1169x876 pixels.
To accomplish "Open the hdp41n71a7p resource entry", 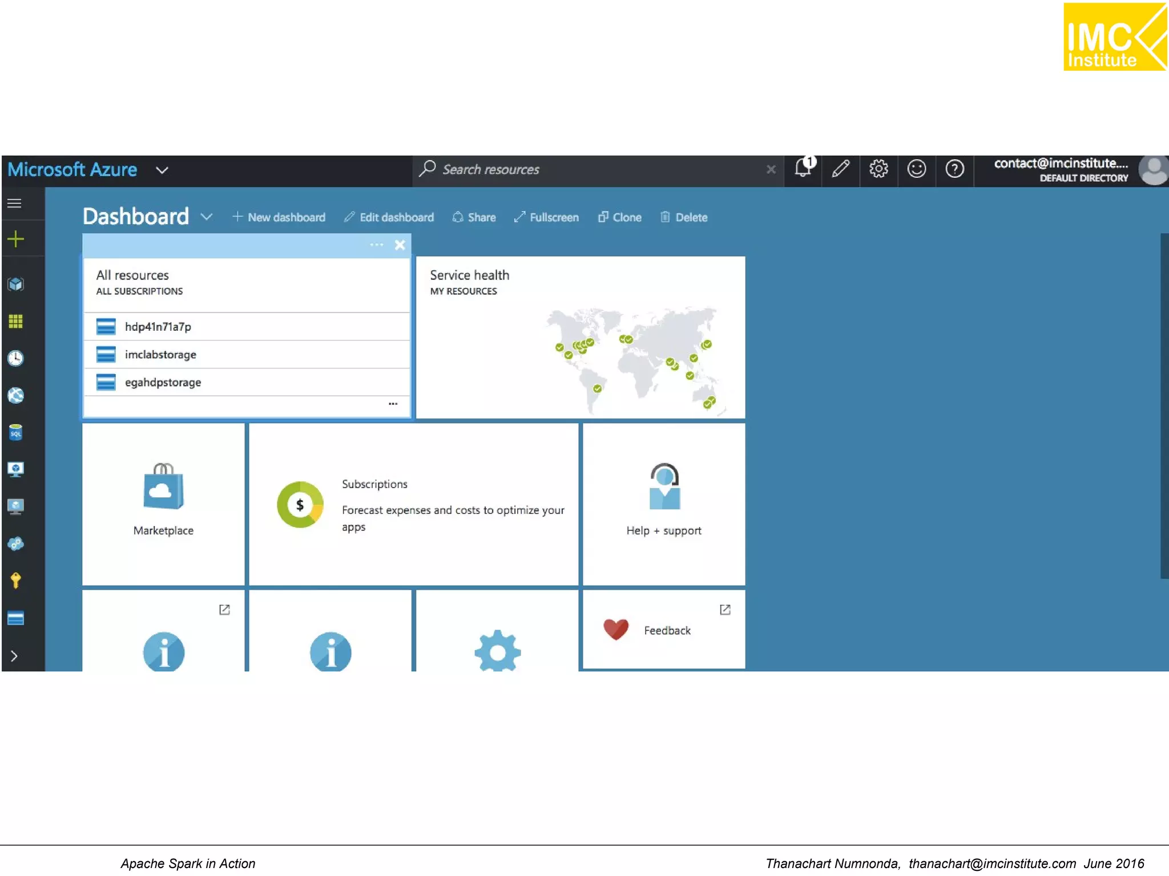I will pos(158,327).
